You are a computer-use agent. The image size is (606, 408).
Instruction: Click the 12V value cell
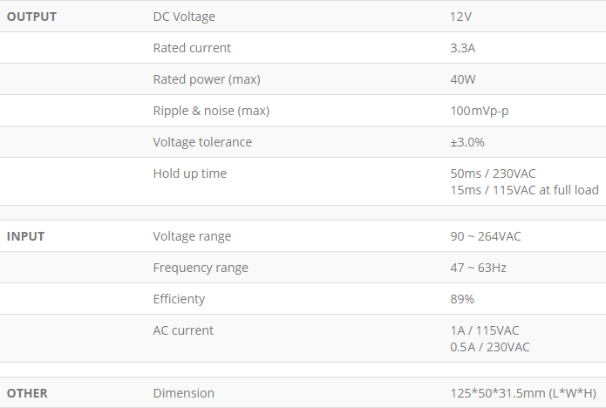pos(460,17)
